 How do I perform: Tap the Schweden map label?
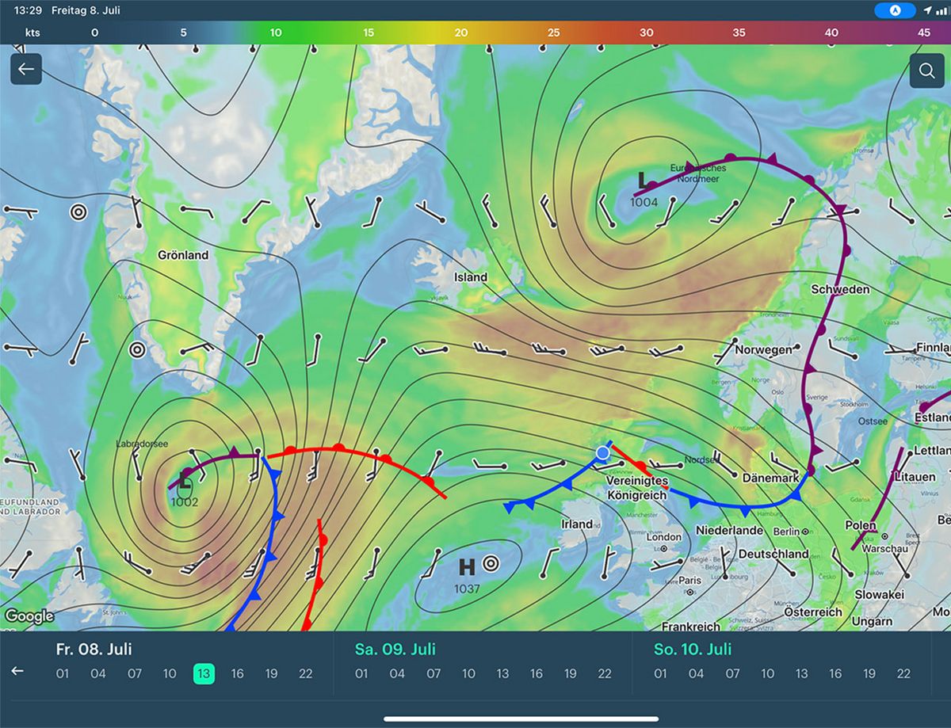point(840,289)
